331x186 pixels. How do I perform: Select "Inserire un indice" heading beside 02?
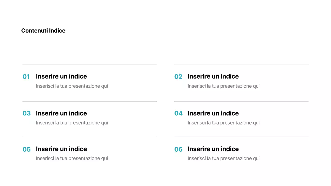213,76
